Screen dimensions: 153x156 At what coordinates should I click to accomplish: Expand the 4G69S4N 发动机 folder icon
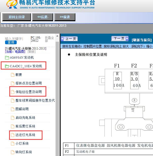7,58
